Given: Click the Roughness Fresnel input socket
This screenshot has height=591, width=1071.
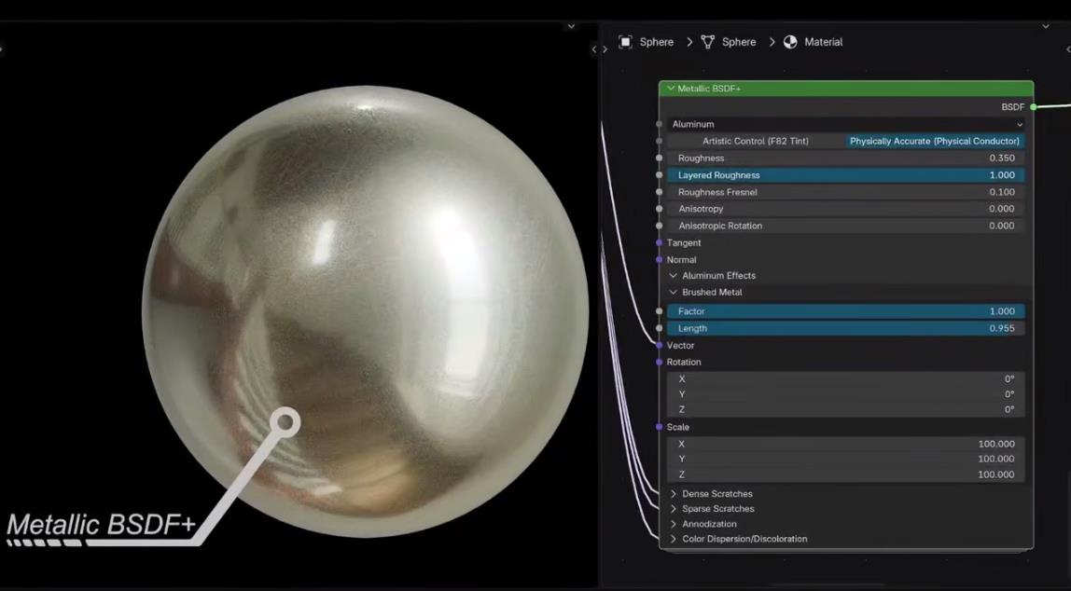Looking at the screenshot, I should [660, 192].
